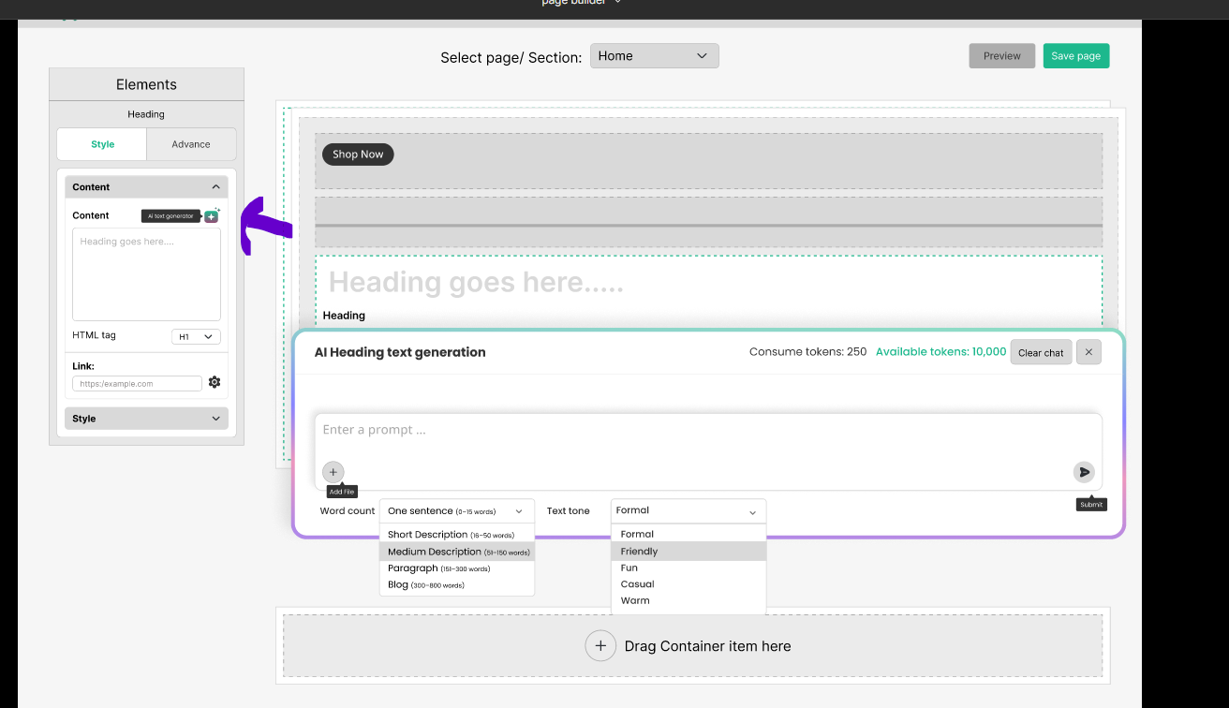The image size is (1229, 708).
Task: Expand the Style section
Action: [146, 419]
